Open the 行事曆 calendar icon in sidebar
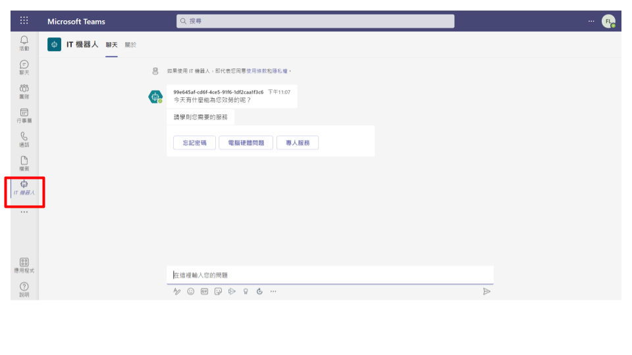The width and height of the screenshot is (632, 355). pos(24,116)
